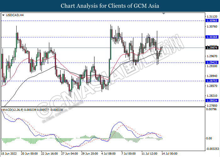This screenshot has height=157, width=220.
Task: Click the 1.28940 price scale value
Action: (212, 76)
